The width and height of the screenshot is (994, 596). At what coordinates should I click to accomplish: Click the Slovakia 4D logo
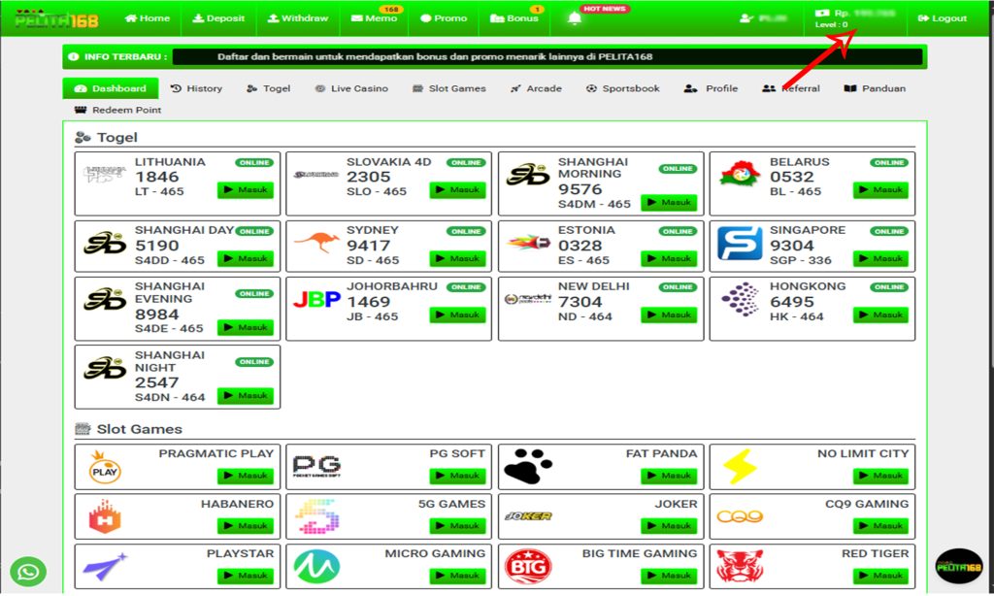(315, 175)
